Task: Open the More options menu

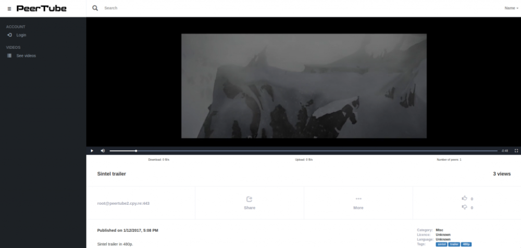Action: tap(358, 208)
